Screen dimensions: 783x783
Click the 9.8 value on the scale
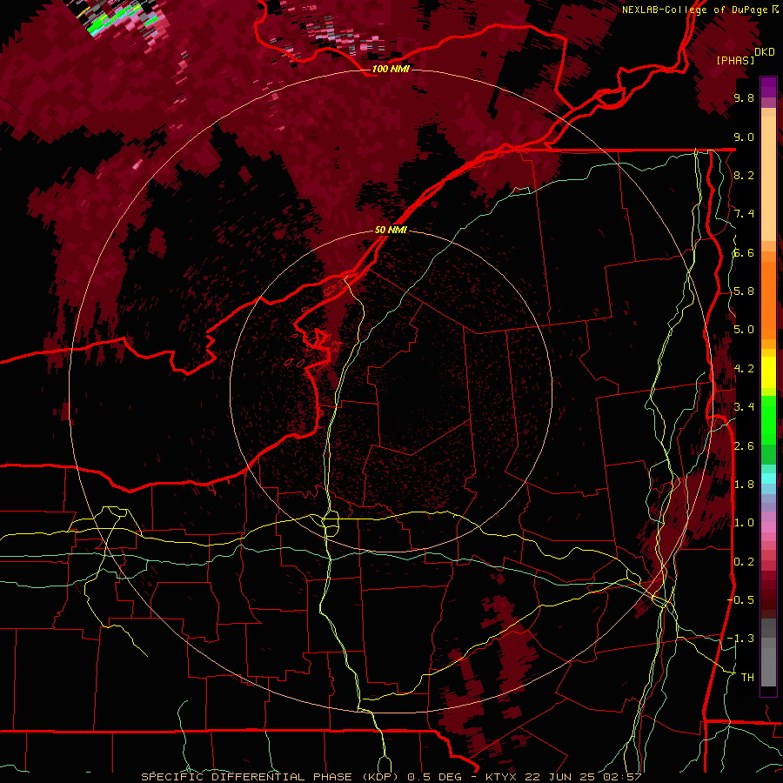pos(744,98)
